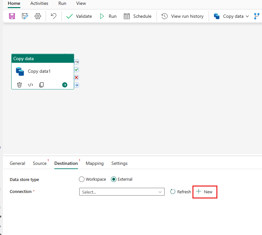Click Copy data in the toolbar
Image resolution: width=262 pixels, height=235 pixels.
pyautogui.click(x=229, y=16)
